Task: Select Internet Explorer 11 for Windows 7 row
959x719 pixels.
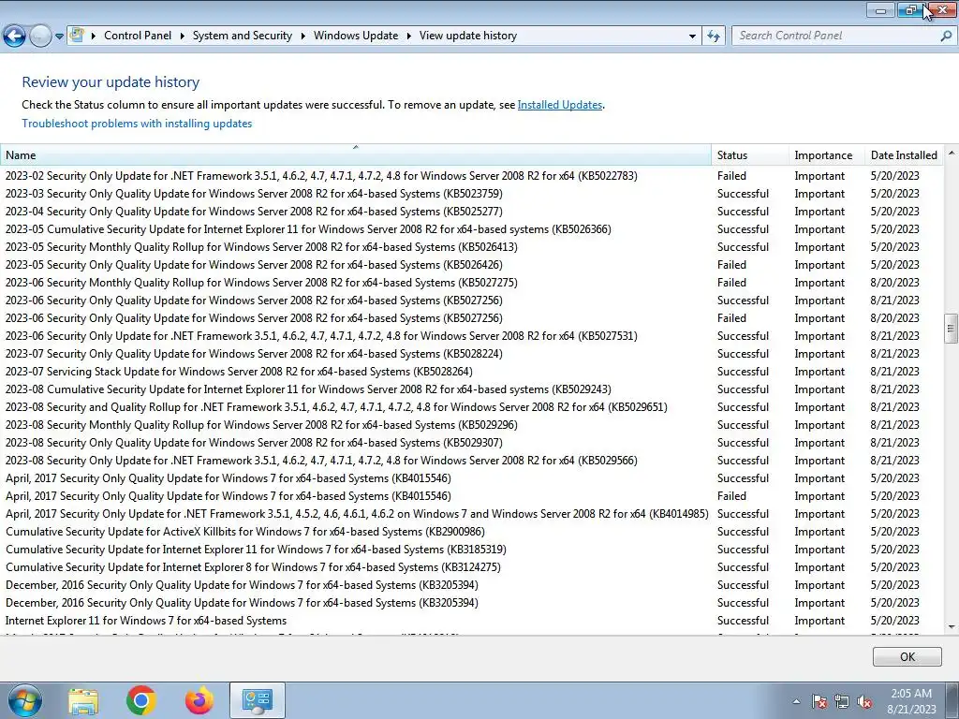Action: click(471, 621)
